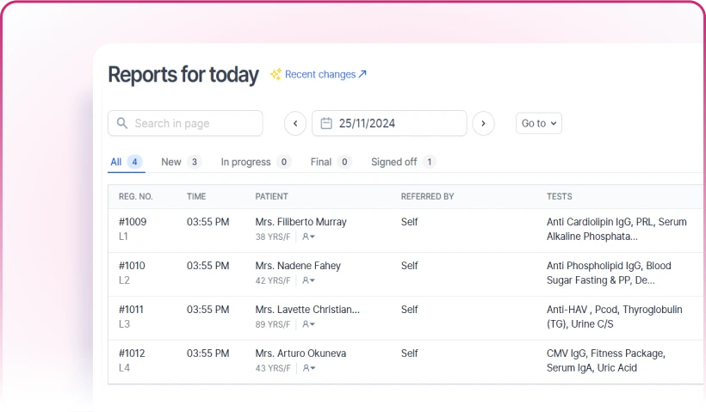Click tests starting with CMV IgG

(x=605, y=360)
